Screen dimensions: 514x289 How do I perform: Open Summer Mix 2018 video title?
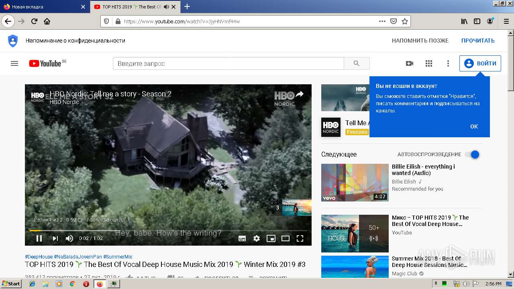point(430,262)
